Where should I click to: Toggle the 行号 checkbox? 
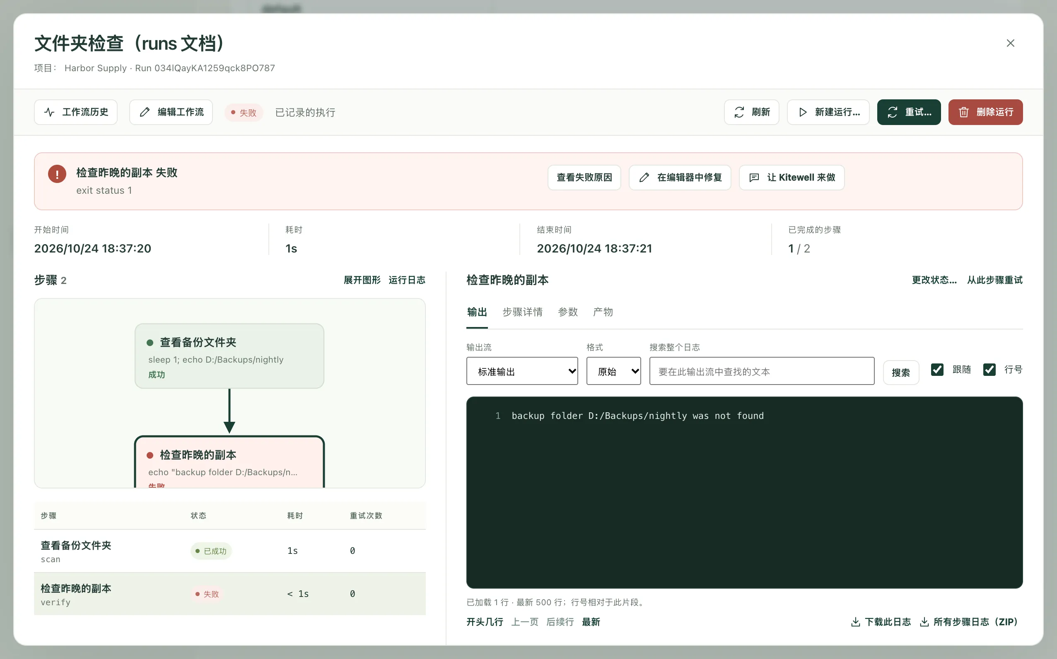tap(989, 370)
